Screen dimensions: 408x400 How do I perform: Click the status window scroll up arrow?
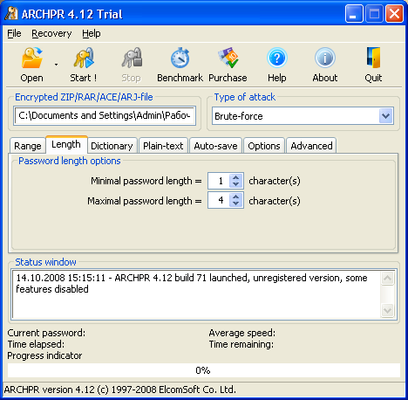coord(387,279)
